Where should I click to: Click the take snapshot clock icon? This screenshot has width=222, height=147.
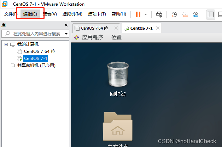(x=174, y=14)
